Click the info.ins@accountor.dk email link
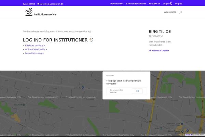The height and width of the screenshot is (137, 205). point(51,4)
